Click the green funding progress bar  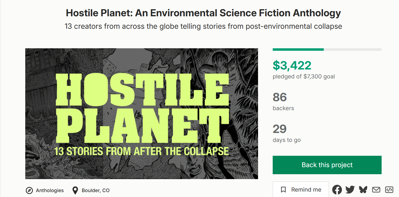point(298,49)
